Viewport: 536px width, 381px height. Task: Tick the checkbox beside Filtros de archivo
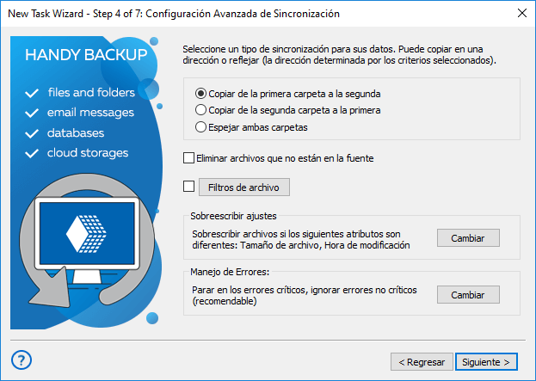coord(189,186)
